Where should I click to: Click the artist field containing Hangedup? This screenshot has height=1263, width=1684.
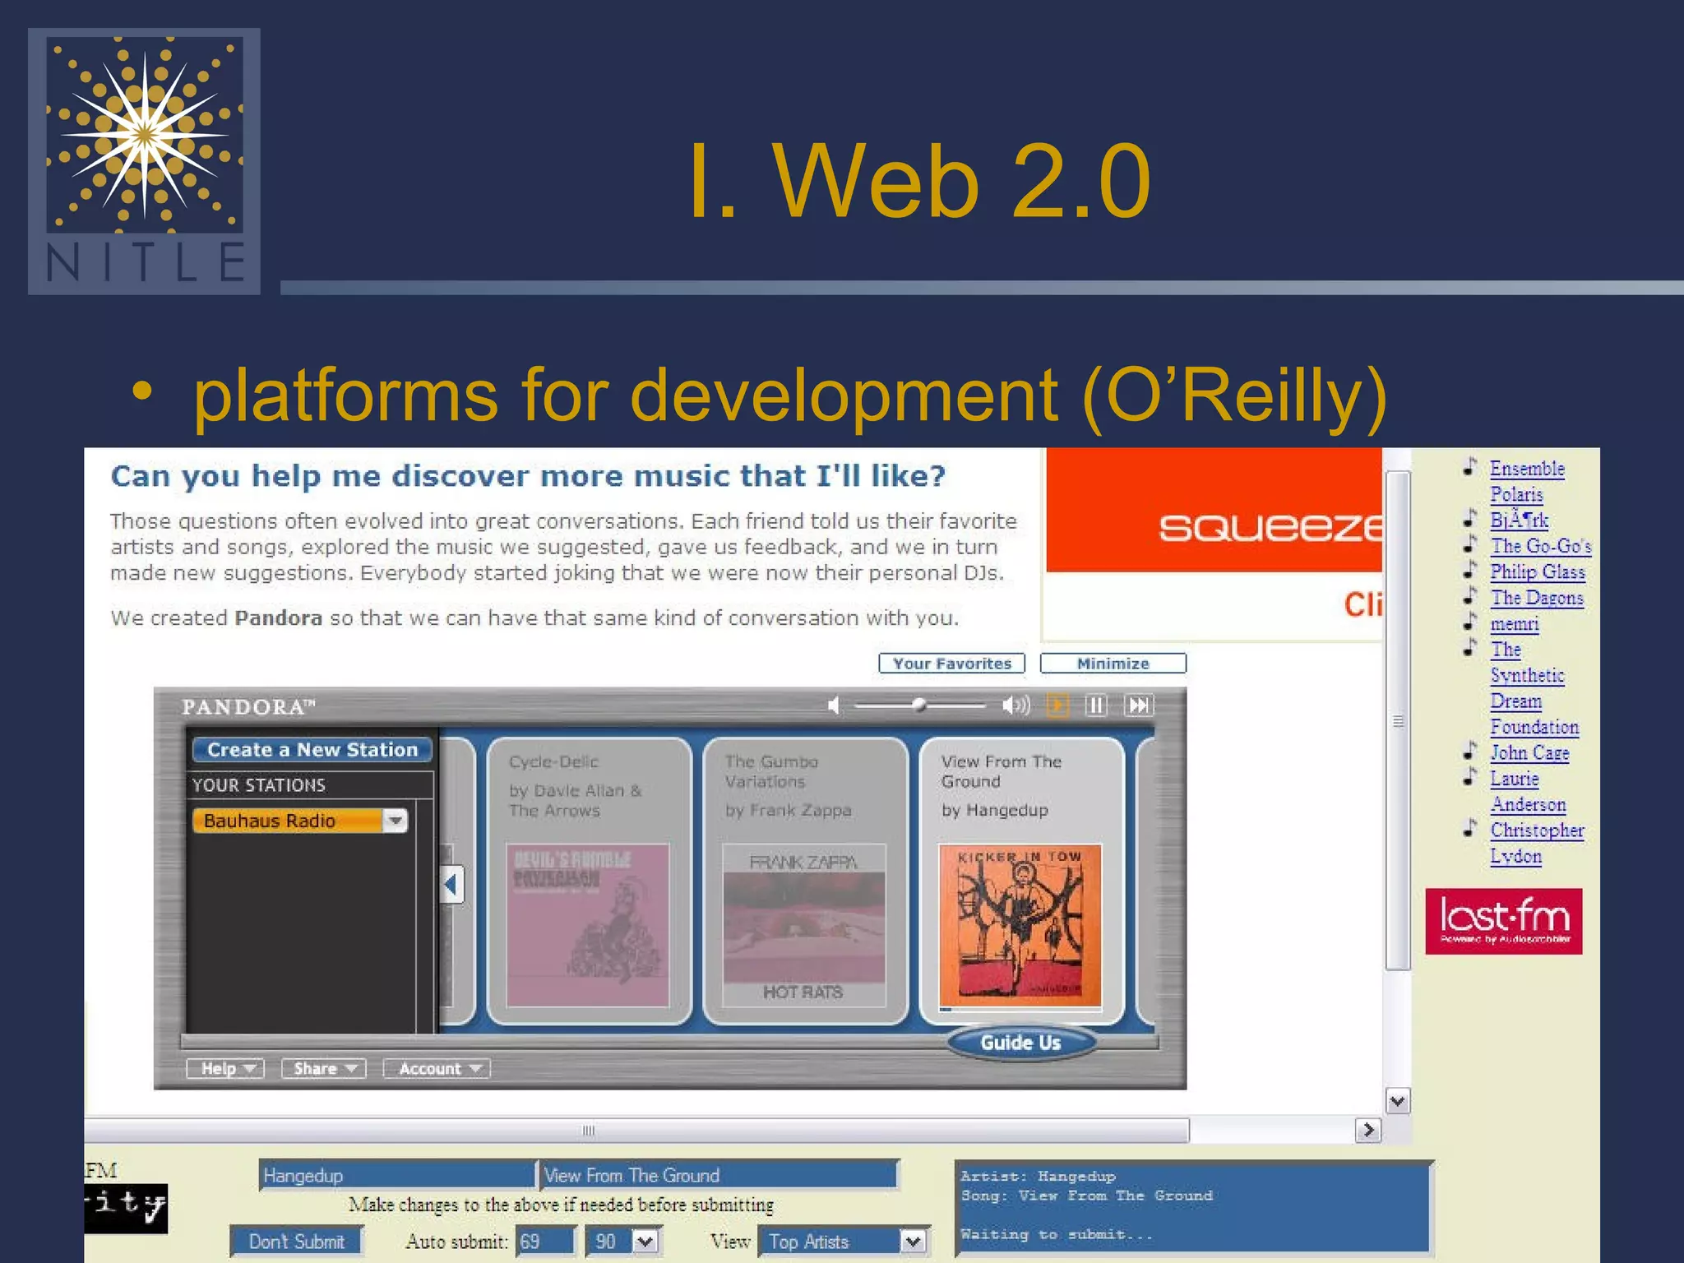[397, 1175]
